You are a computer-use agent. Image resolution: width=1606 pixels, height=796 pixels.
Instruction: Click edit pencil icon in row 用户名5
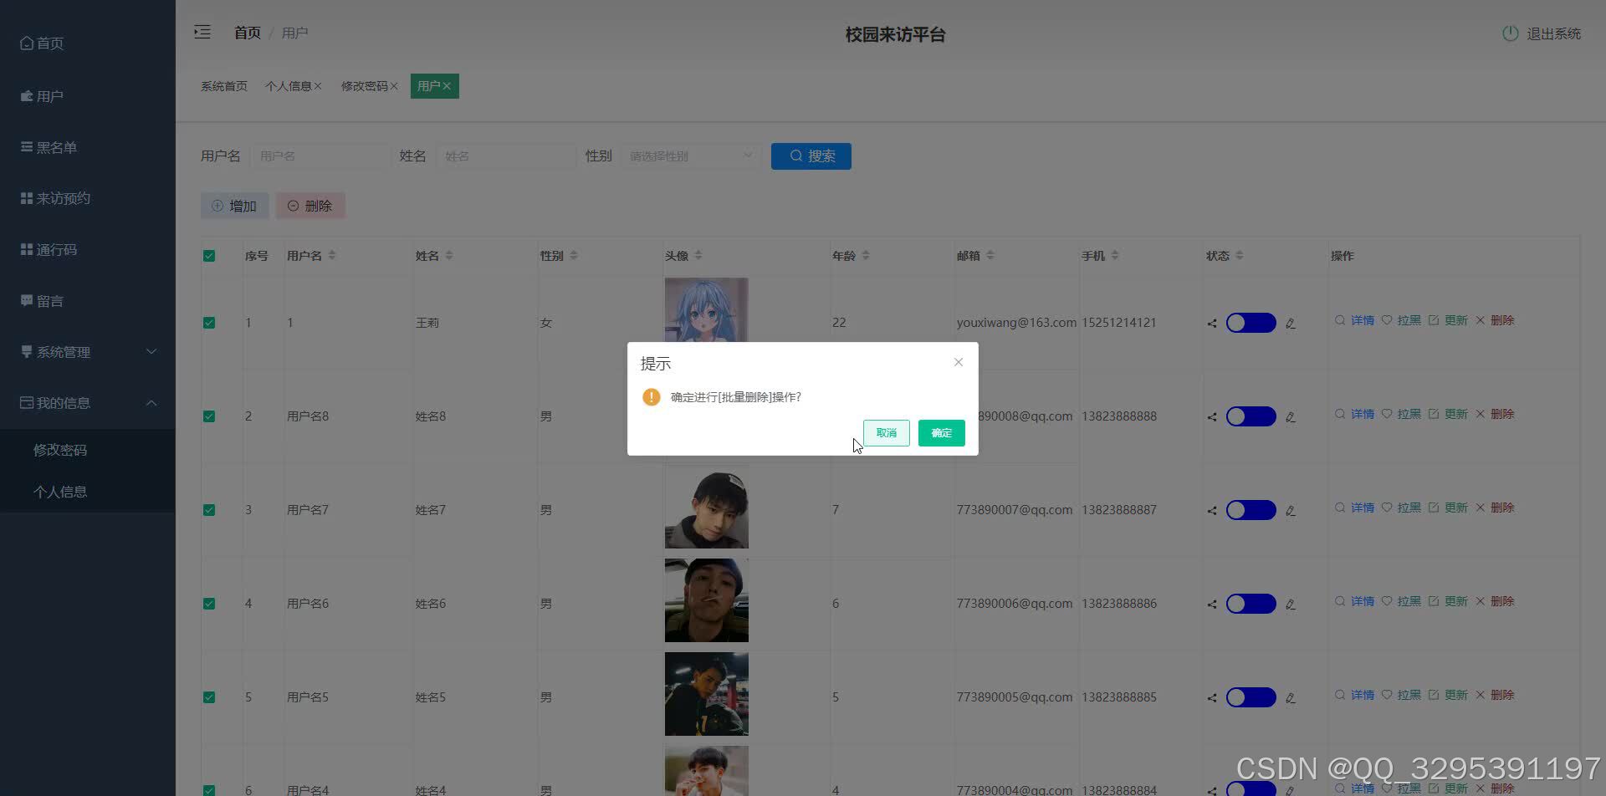click(1291, 698)
